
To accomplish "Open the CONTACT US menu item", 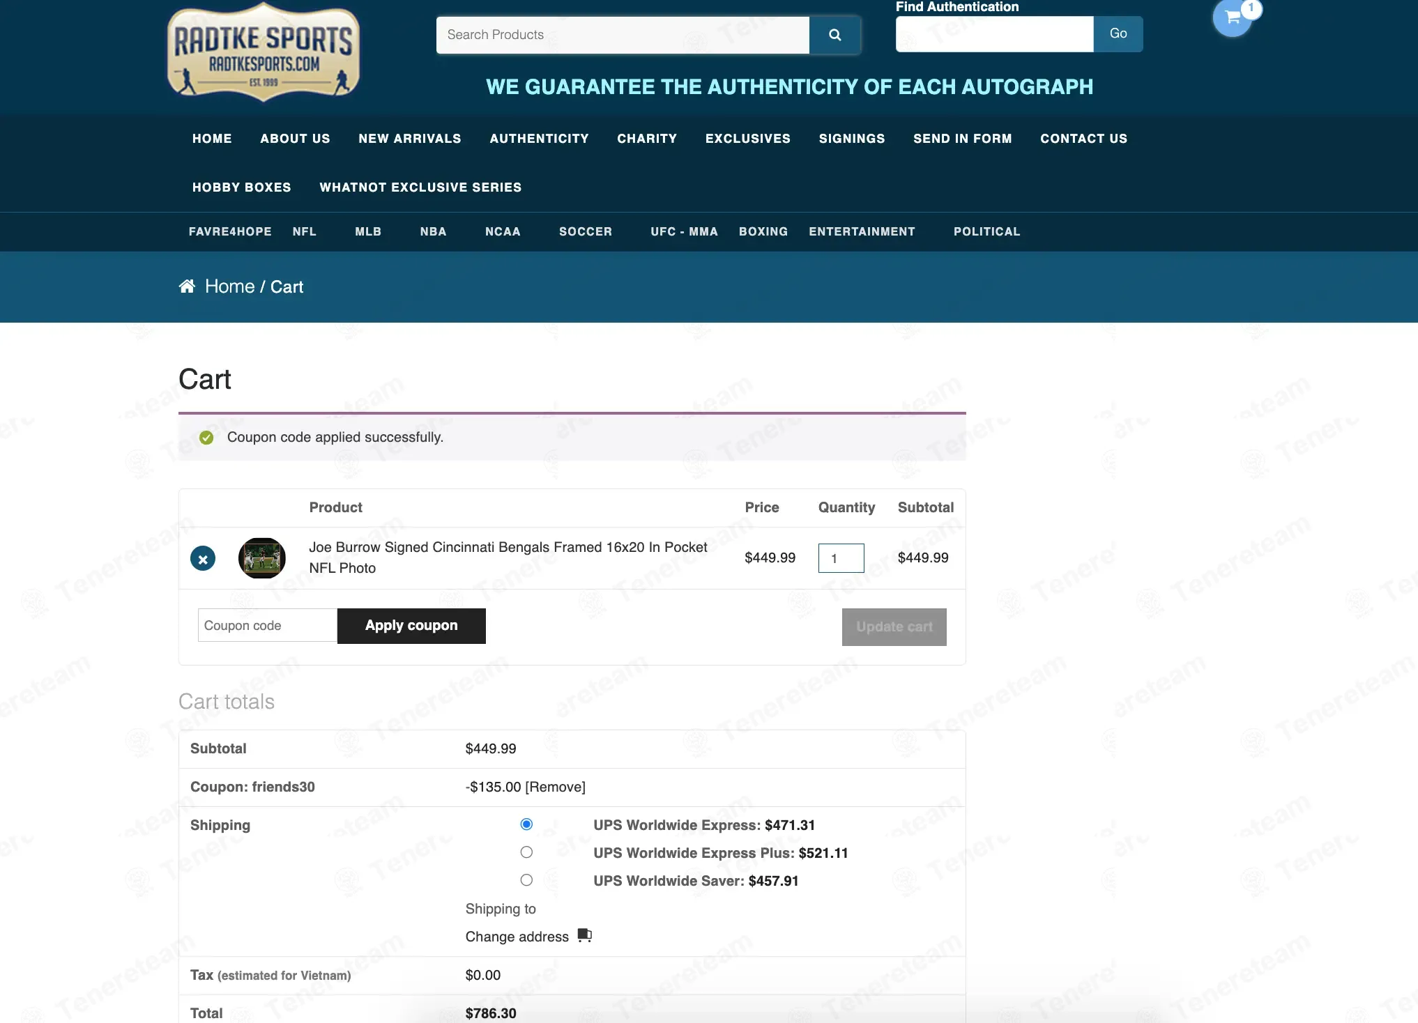I will [1084, 139].
